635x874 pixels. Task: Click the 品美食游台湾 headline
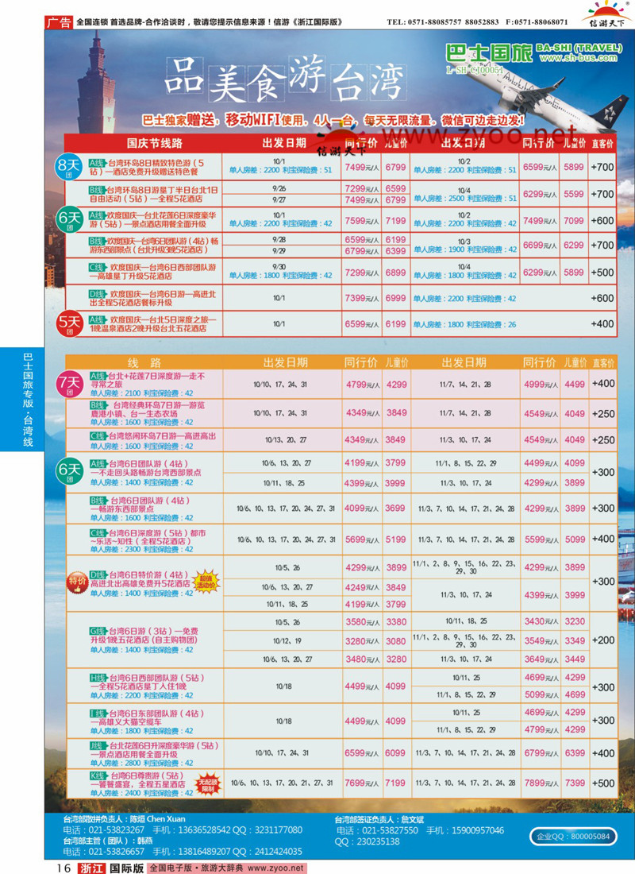coord(285,79)
